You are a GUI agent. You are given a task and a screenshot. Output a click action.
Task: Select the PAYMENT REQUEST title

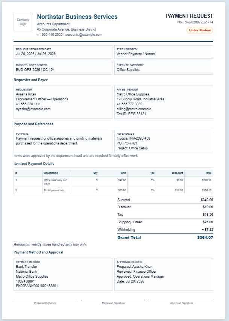tap(190, 16)
